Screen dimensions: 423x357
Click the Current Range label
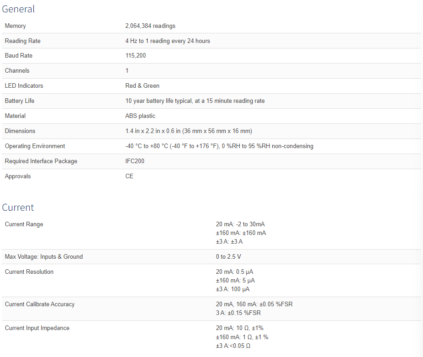pyautogui.click(x=24, y=224)
